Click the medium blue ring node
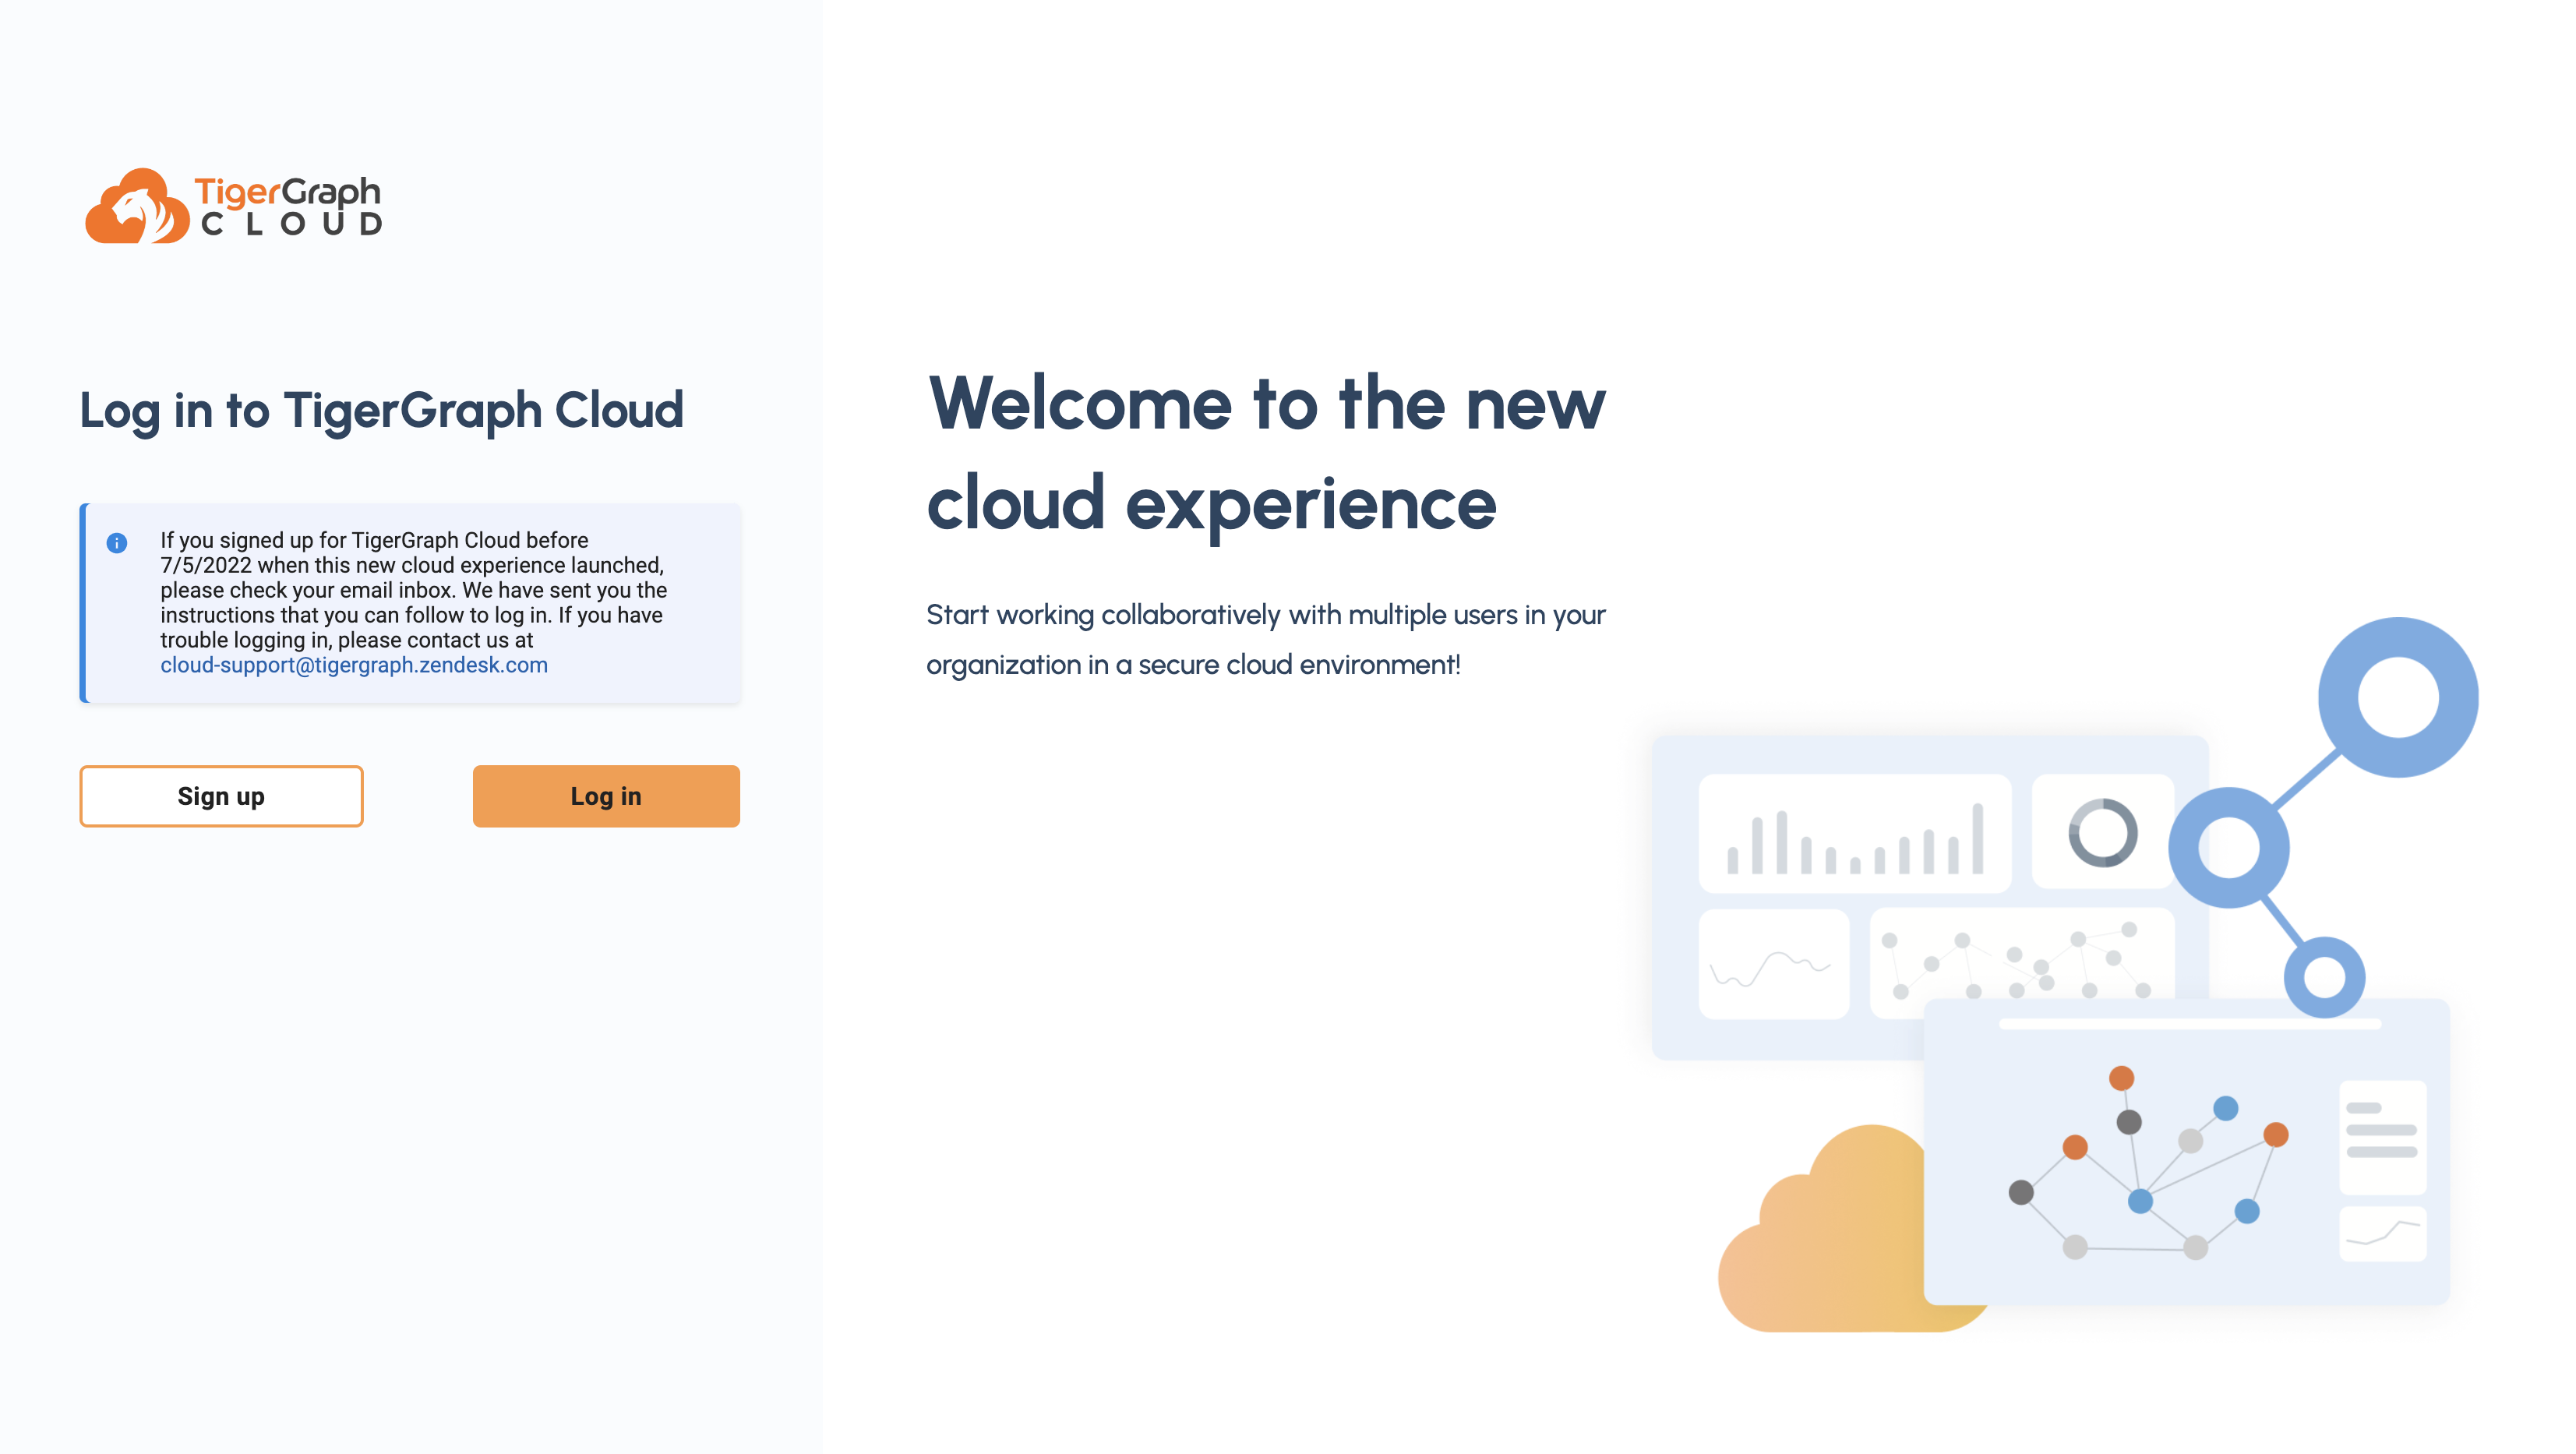The width and height of the screenshot is (2576, 1454). 2228,847
